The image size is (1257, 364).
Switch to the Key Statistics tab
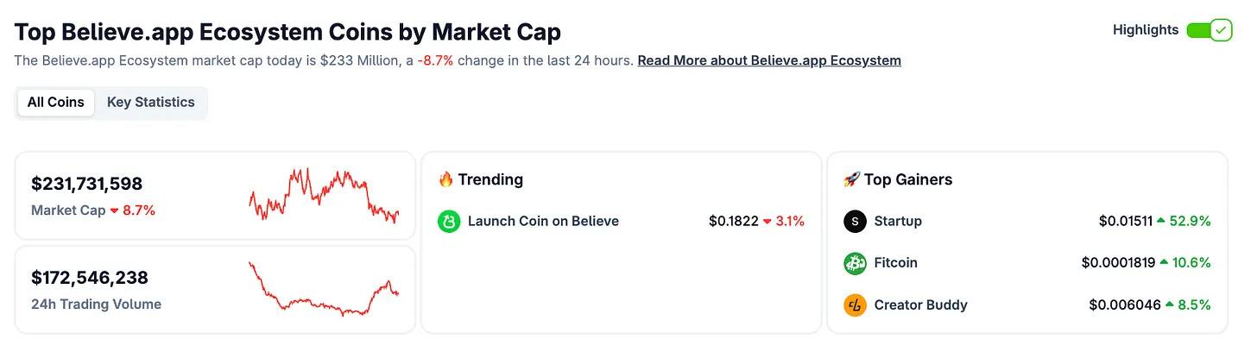(151, 102)
